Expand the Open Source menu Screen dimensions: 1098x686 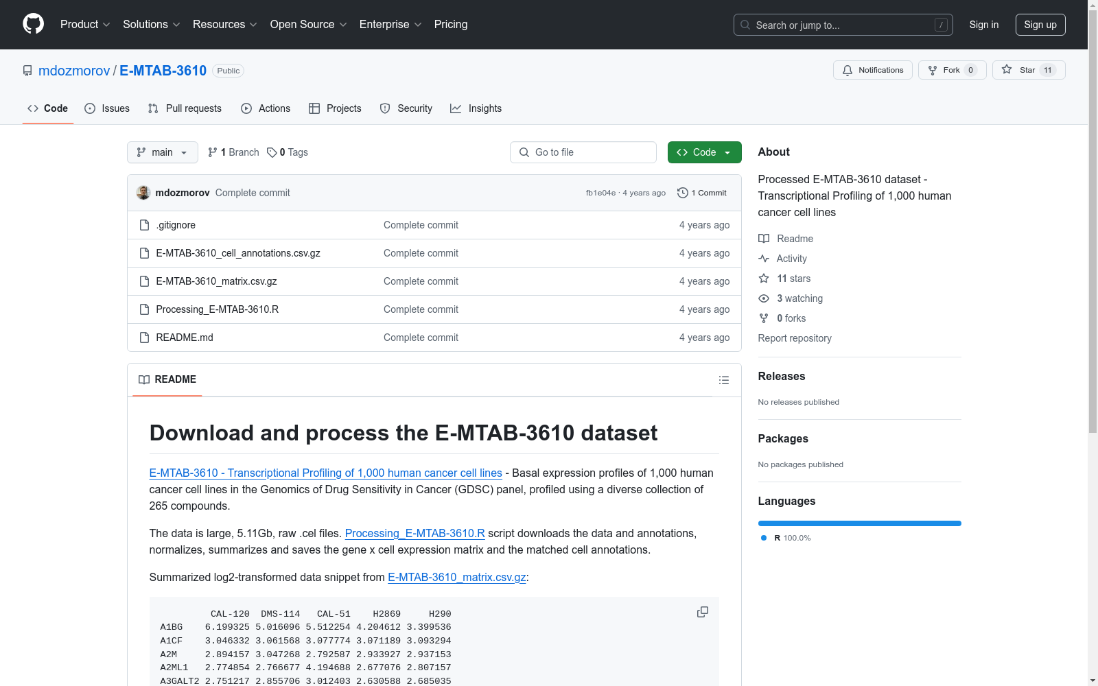click(x=309, y=25)
